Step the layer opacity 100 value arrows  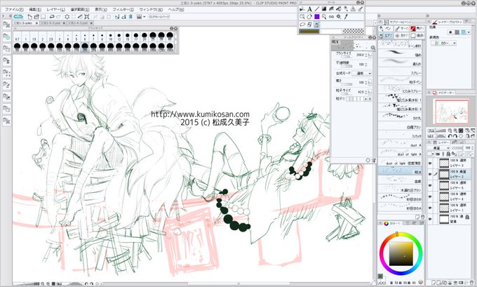pyautogui.click(x=472, y=148)
